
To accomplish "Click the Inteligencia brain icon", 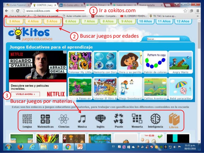I will pos(156,119).
